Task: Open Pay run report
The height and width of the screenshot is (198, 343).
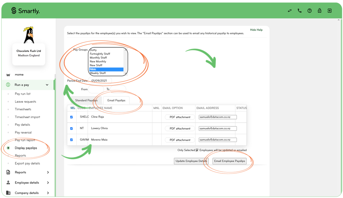Action: pyautogui.click(x=25, y=140)
